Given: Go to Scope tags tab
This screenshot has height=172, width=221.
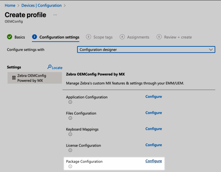Looking at the screenshot, I should point(99,37).
